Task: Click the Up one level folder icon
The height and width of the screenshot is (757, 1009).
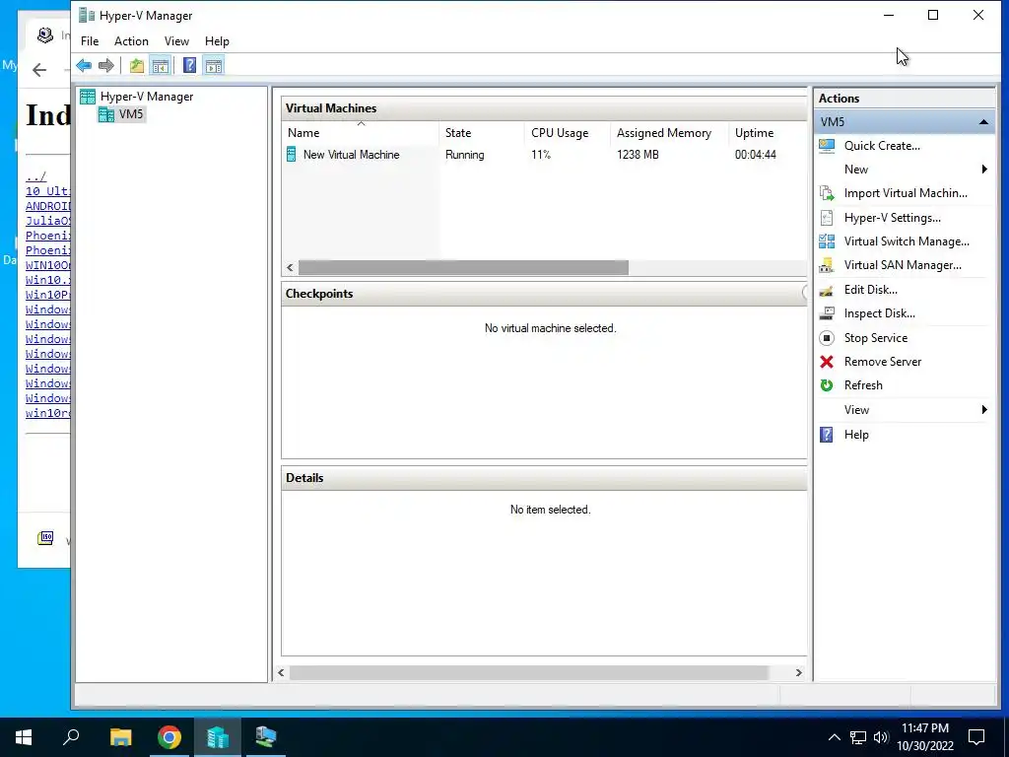Action: coord(136,66)
